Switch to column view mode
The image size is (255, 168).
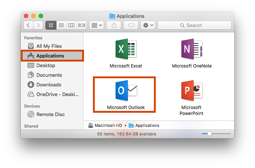click(x=71, y=25)
